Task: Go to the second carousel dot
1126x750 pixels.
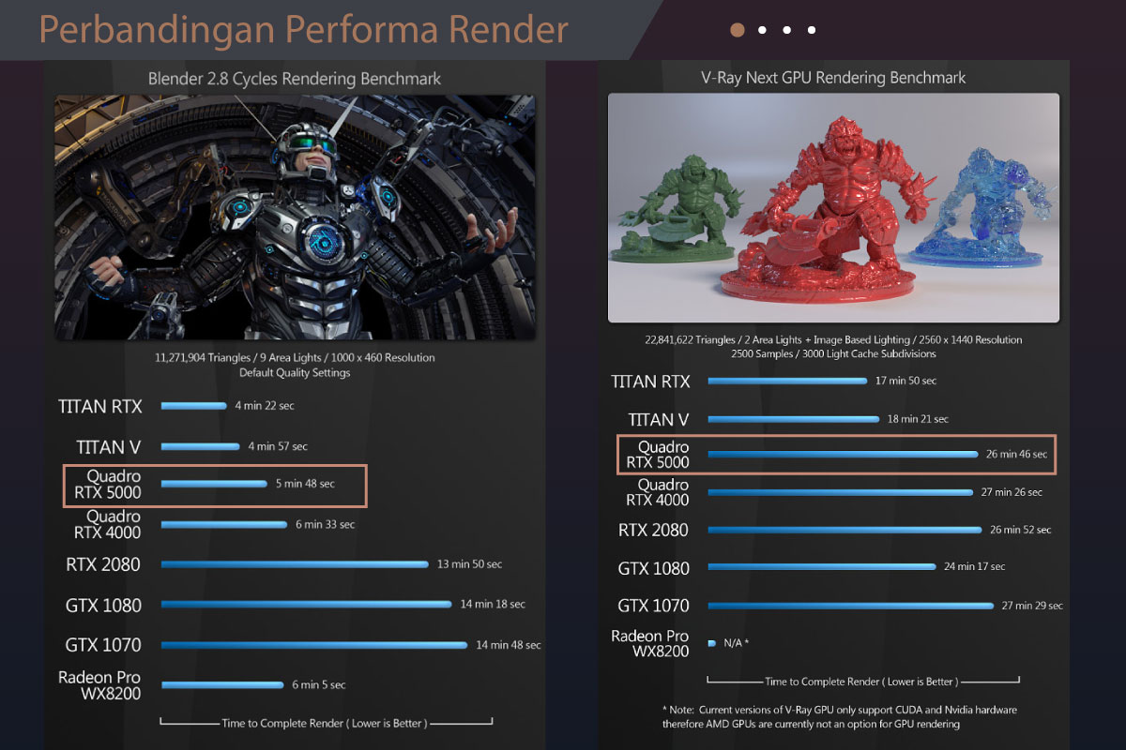Action: (x=762, y=30)
